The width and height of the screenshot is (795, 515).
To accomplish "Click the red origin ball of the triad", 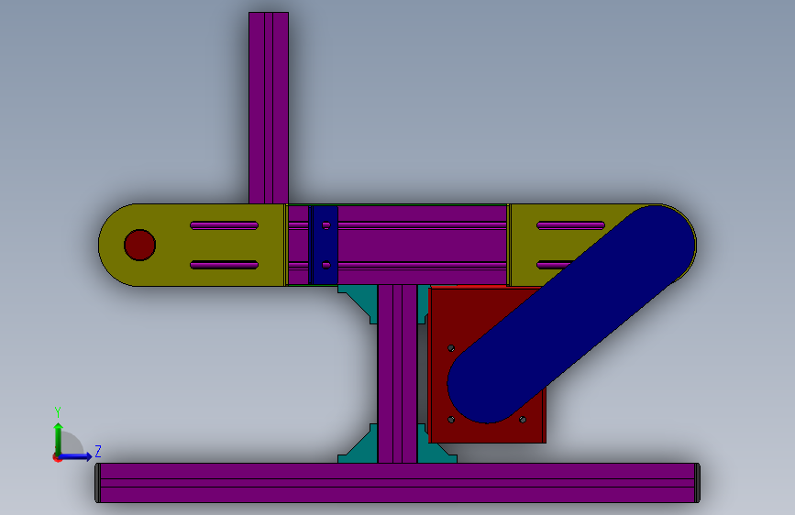I will 57,457.
